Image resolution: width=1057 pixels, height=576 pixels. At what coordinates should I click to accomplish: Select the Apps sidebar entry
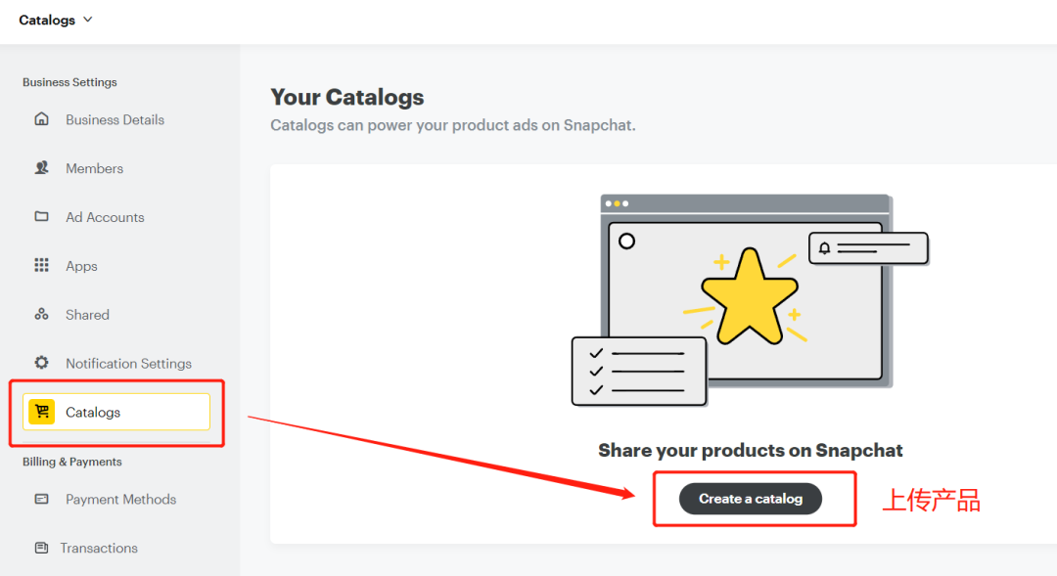(x=81, y=266)
